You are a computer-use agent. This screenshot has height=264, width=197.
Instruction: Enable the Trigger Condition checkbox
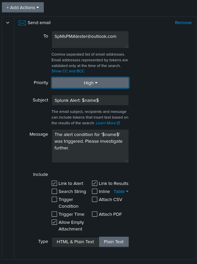pos(54,199)
